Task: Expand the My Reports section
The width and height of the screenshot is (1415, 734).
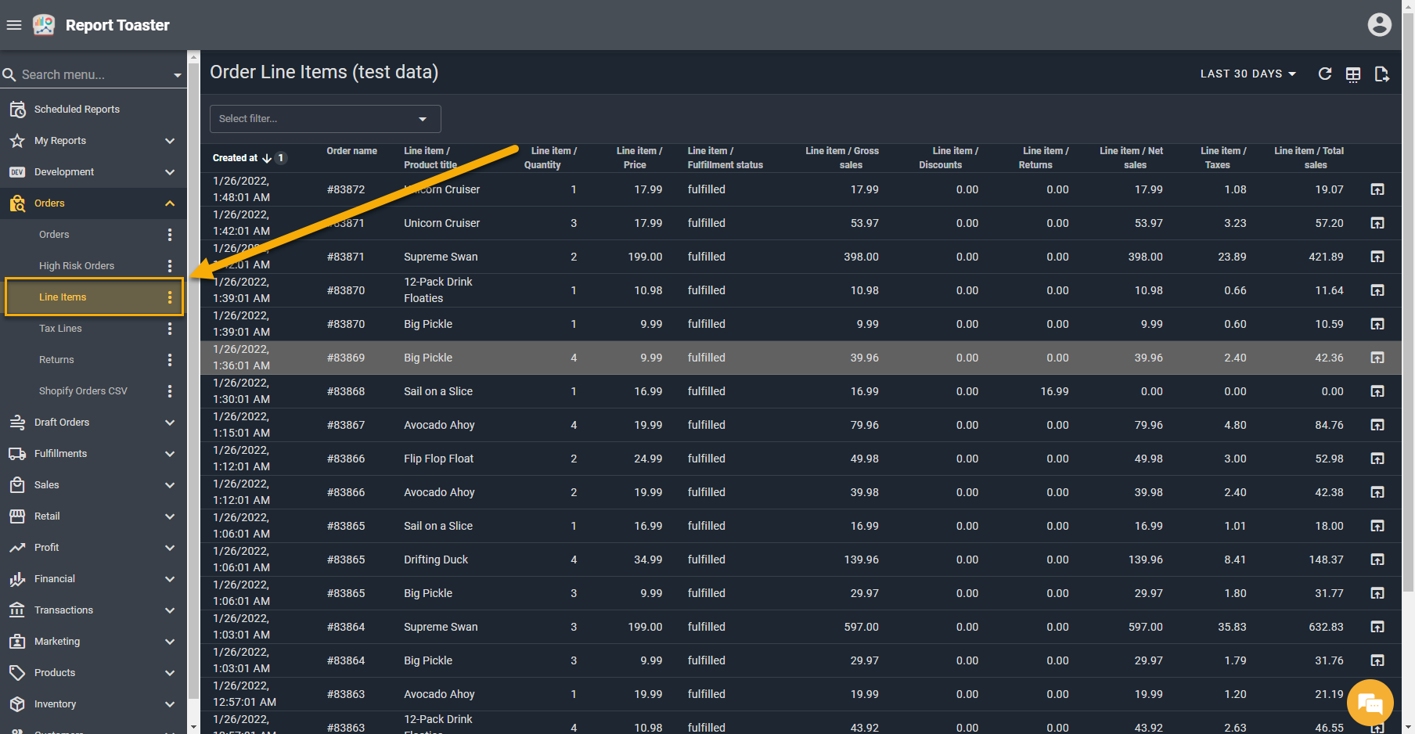Action: click(x=170, y=141)
